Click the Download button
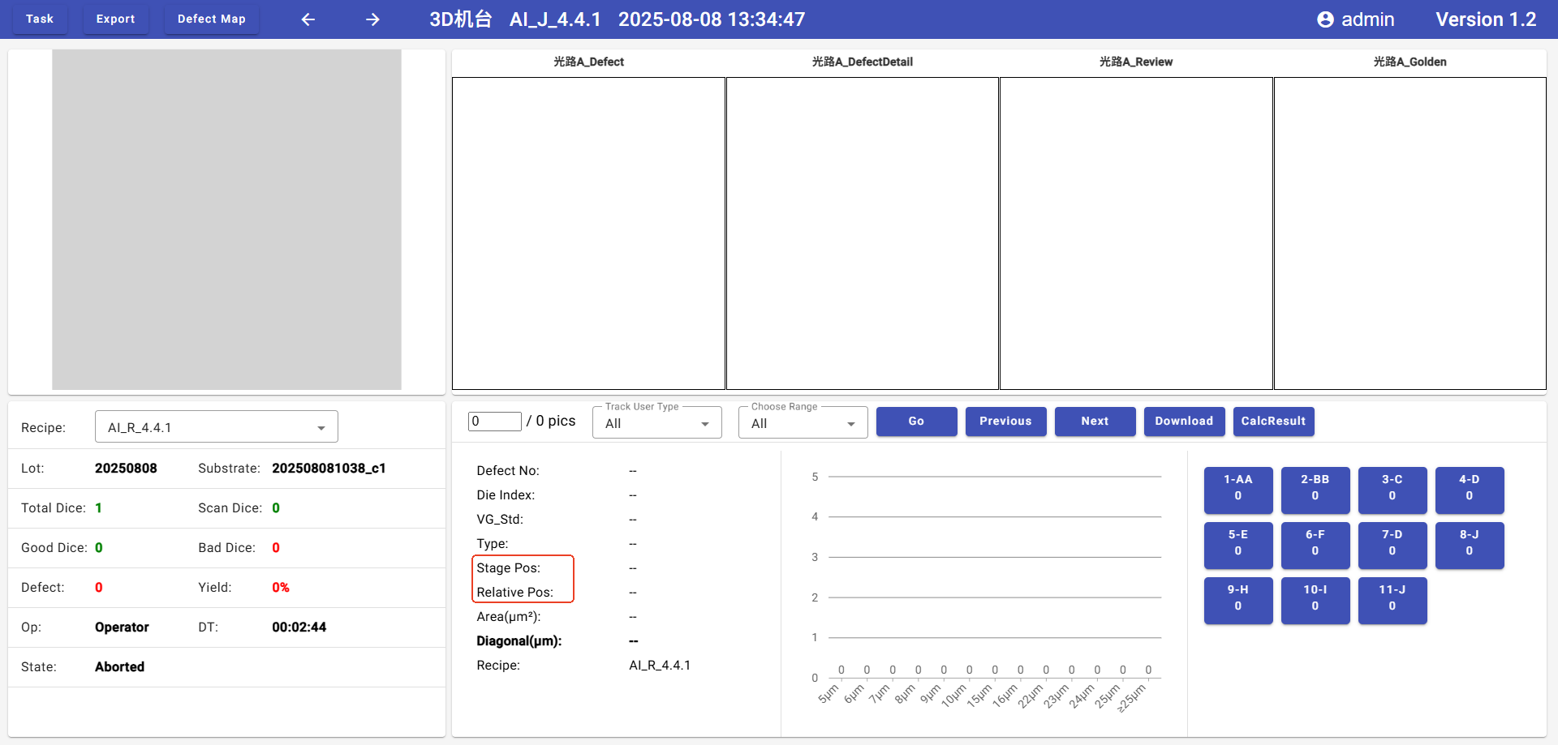Screen dimensions: 1558x745 click(x=1184, y=422)
